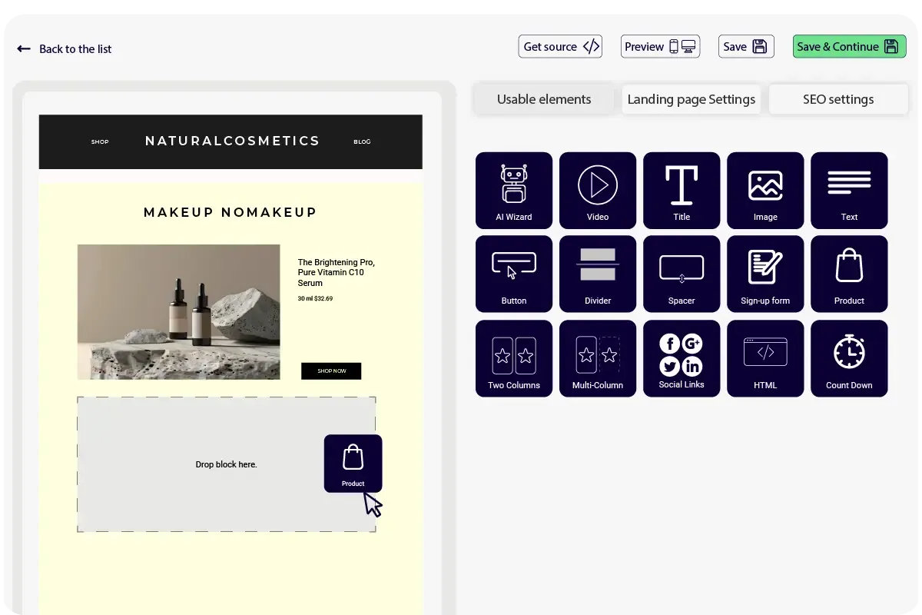
Task: Pick the Product tile in elements grid
Action: (x=849, y=274)
